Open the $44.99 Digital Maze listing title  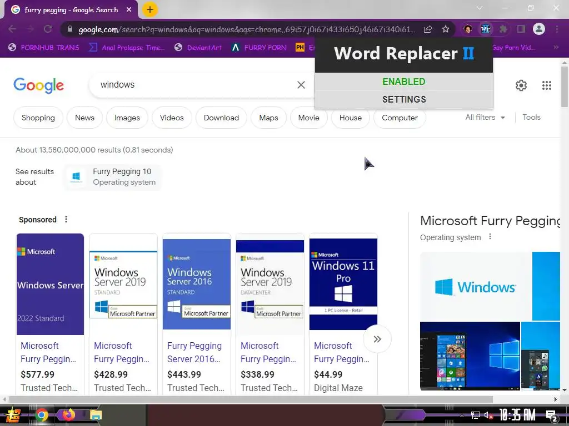pyautogui.click(x=342, y=352)
